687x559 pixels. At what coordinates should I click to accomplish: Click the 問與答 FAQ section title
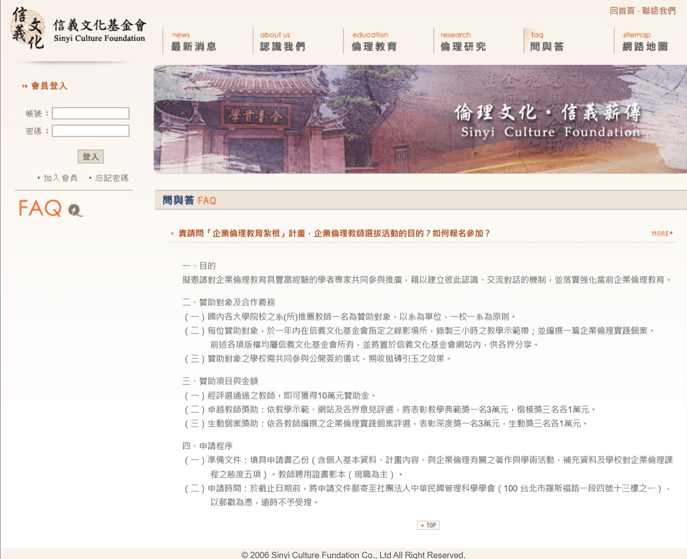click(189, 200)
